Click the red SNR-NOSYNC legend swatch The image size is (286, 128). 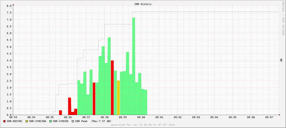[4, 121]
